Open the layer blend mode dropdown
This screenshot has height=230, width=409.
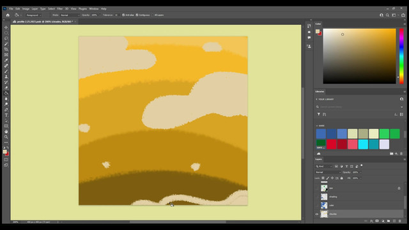tap(328, 172)
